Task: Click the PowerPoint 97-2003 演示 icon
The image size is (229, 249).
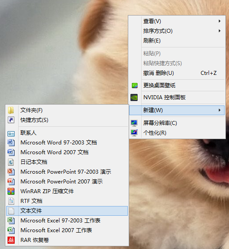Action: [x=11, y=172]
